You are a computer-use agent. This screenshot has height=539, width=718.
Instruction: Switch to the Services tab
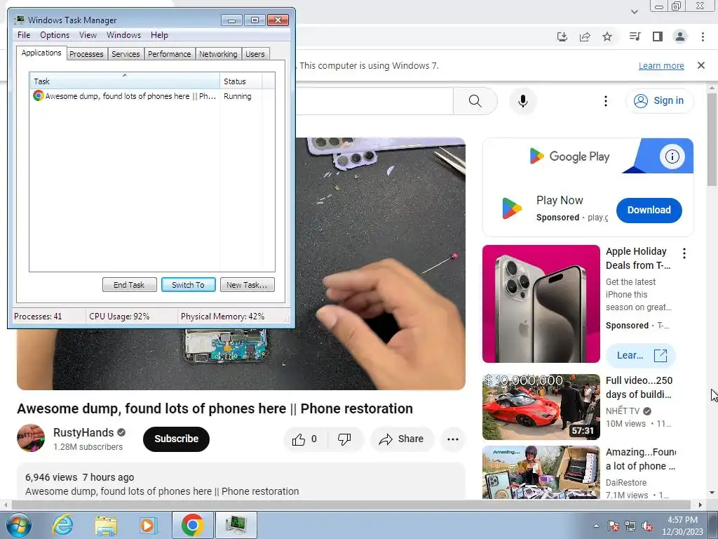coord(126,54)
